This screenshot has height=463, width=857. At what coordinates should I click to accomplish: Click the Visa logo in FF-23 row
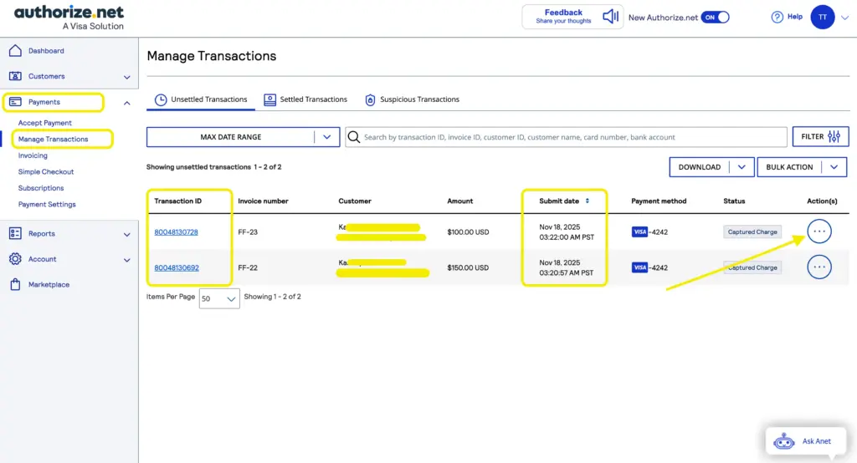tap(639, 231)
